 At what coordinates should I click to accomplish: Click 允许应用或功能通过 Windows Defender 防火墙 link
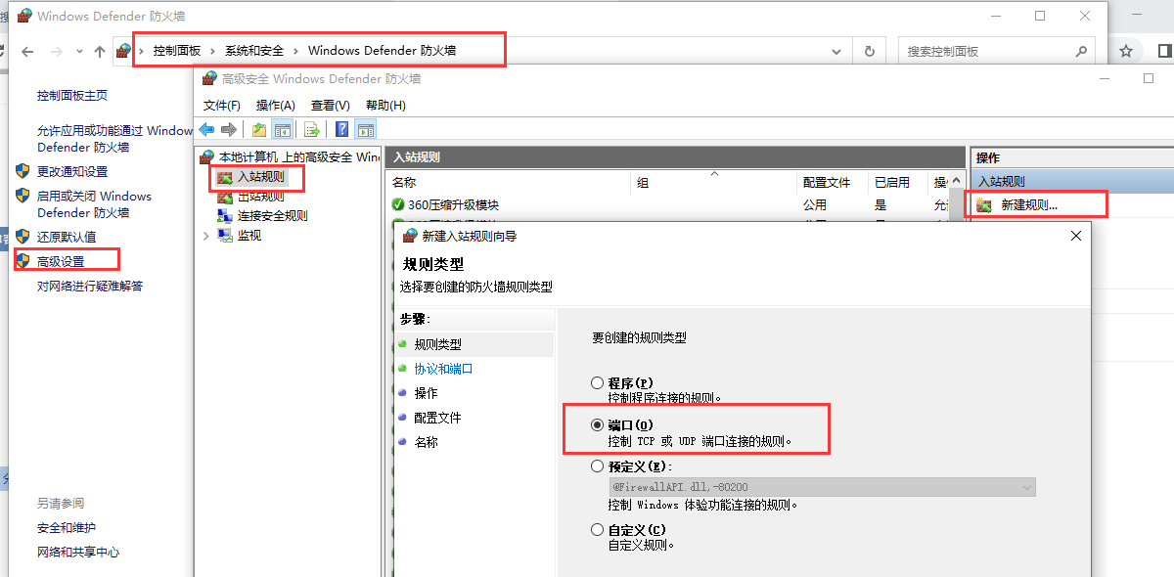coord(114,138)
